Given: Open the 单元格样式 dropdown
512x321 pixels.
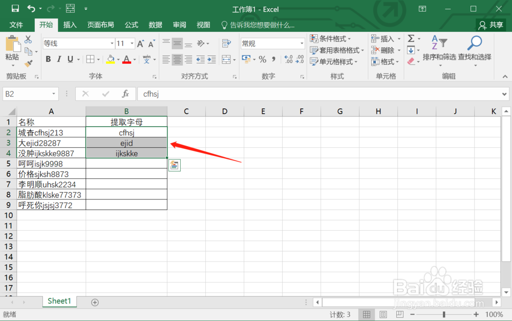Looking at the screenshot, I should coord(334,62).
